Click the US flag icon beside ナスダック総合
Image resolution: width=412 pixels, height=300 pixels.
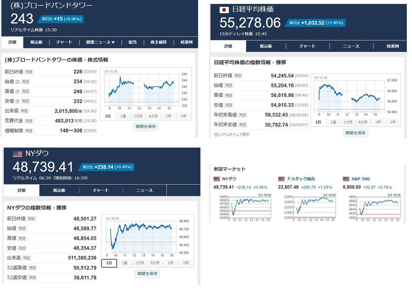point(281,179)
